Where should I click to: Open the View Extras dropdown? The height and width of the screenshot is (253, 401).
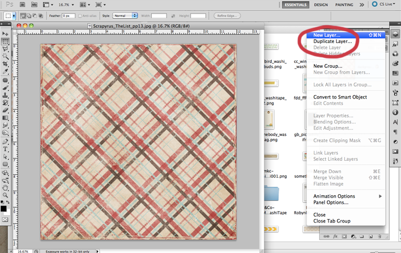[x=48, y=5]
